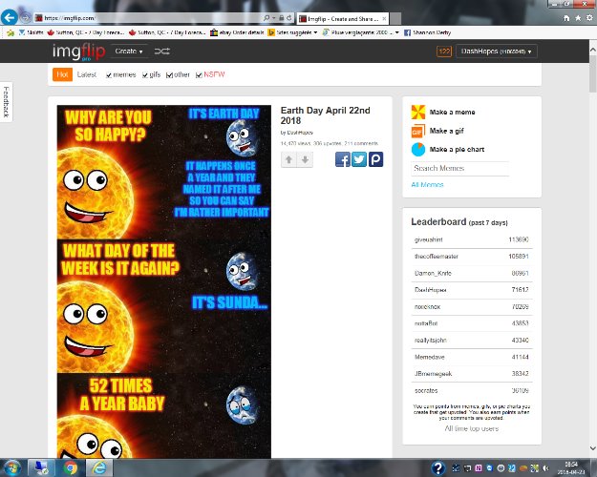
Task: Click the browser forward arrow button
Action: (25, 17)
